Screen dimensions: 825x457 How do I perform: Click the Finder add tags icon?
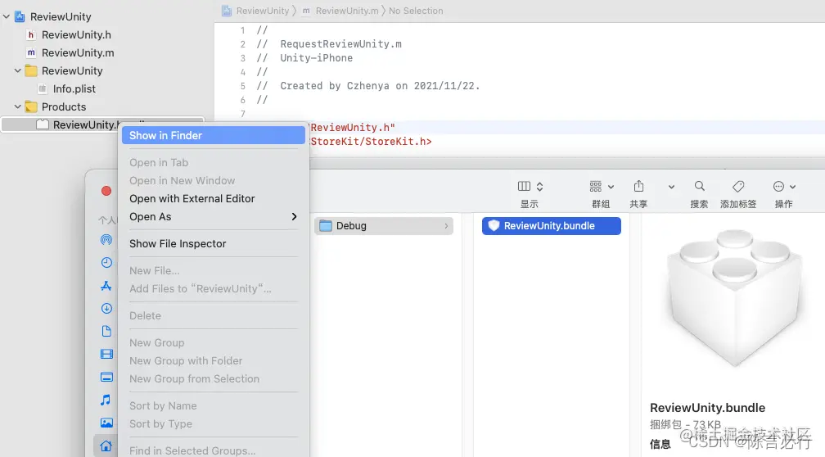(738, 187)
